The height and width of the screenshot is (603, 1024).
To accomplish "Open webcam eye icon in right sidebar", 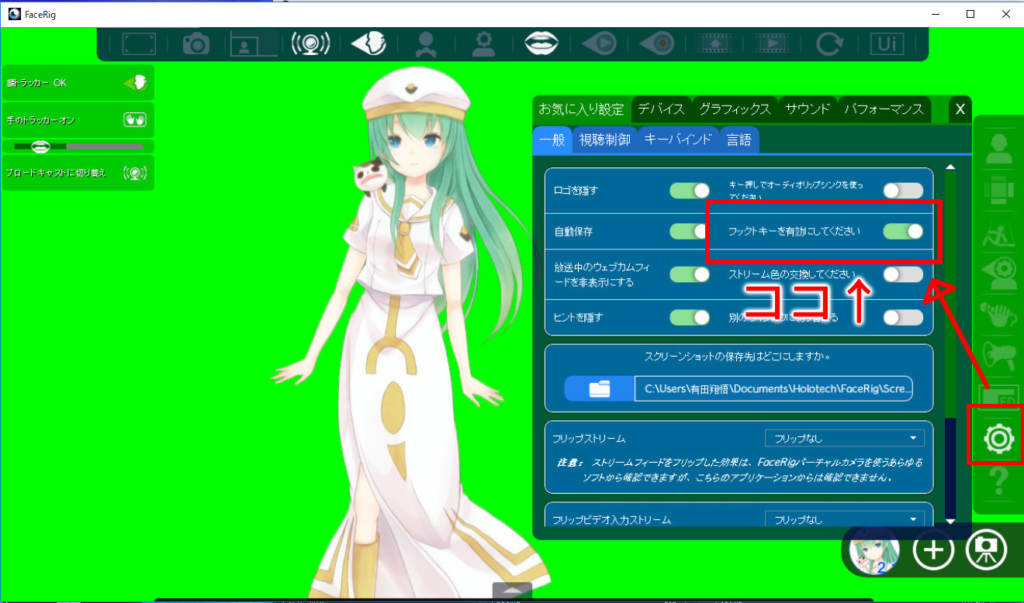I will 998,273.
